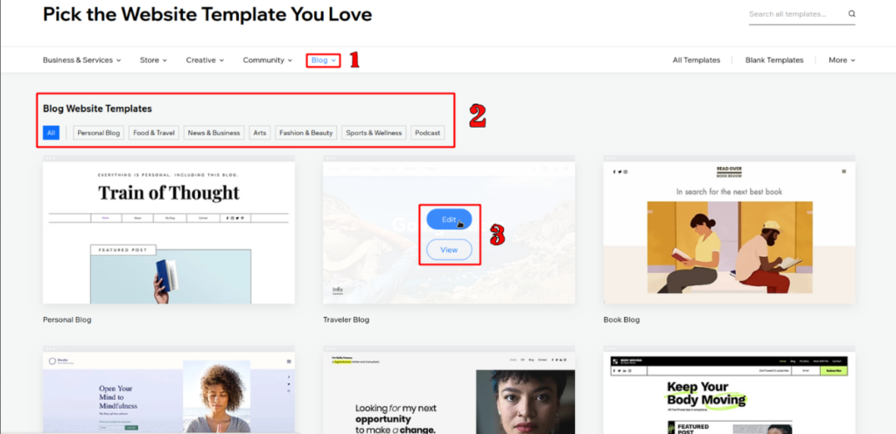Click hamburger menu icon in Book Blog preview
The image size is (896, 434).
pos(843,171)
